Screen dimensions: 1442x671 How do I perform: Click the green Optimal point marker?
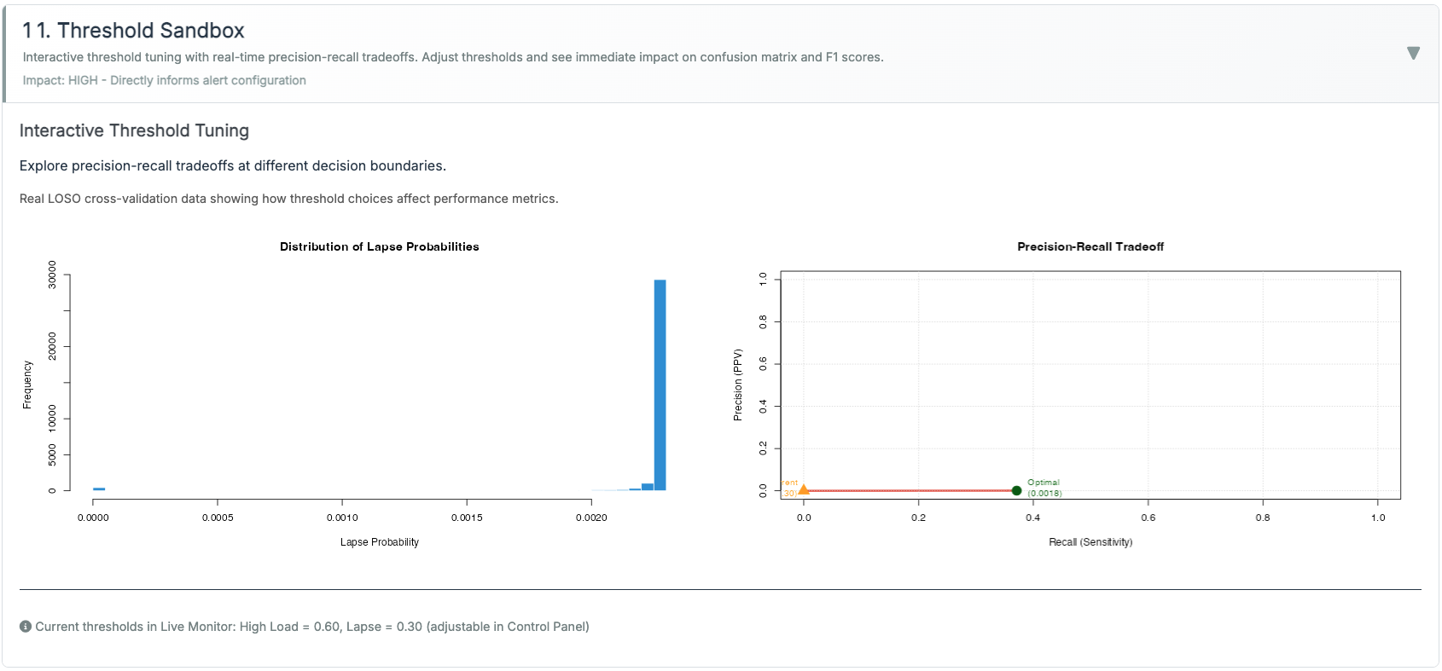tap(1016, 490)
